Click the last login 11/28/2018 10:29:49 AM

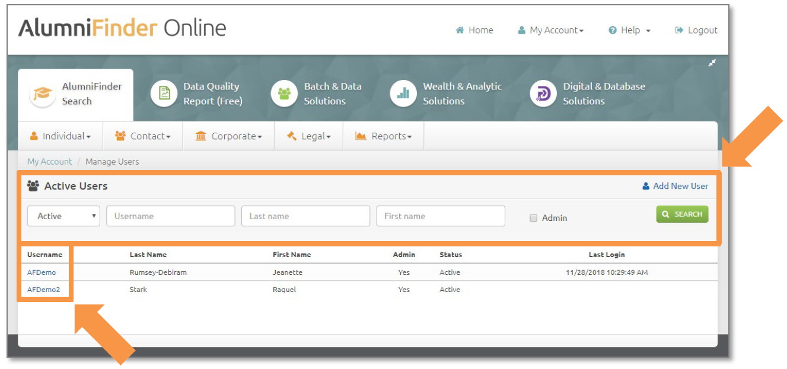point(607,272)
